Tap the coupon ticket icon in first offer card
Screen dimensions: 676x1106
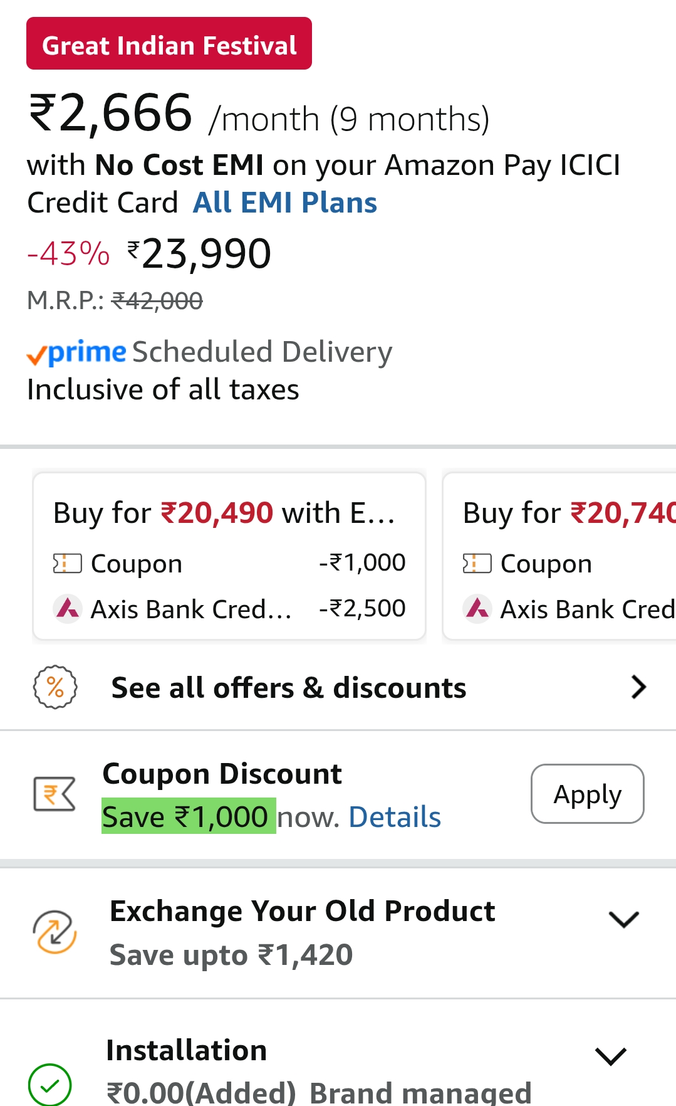68,564
